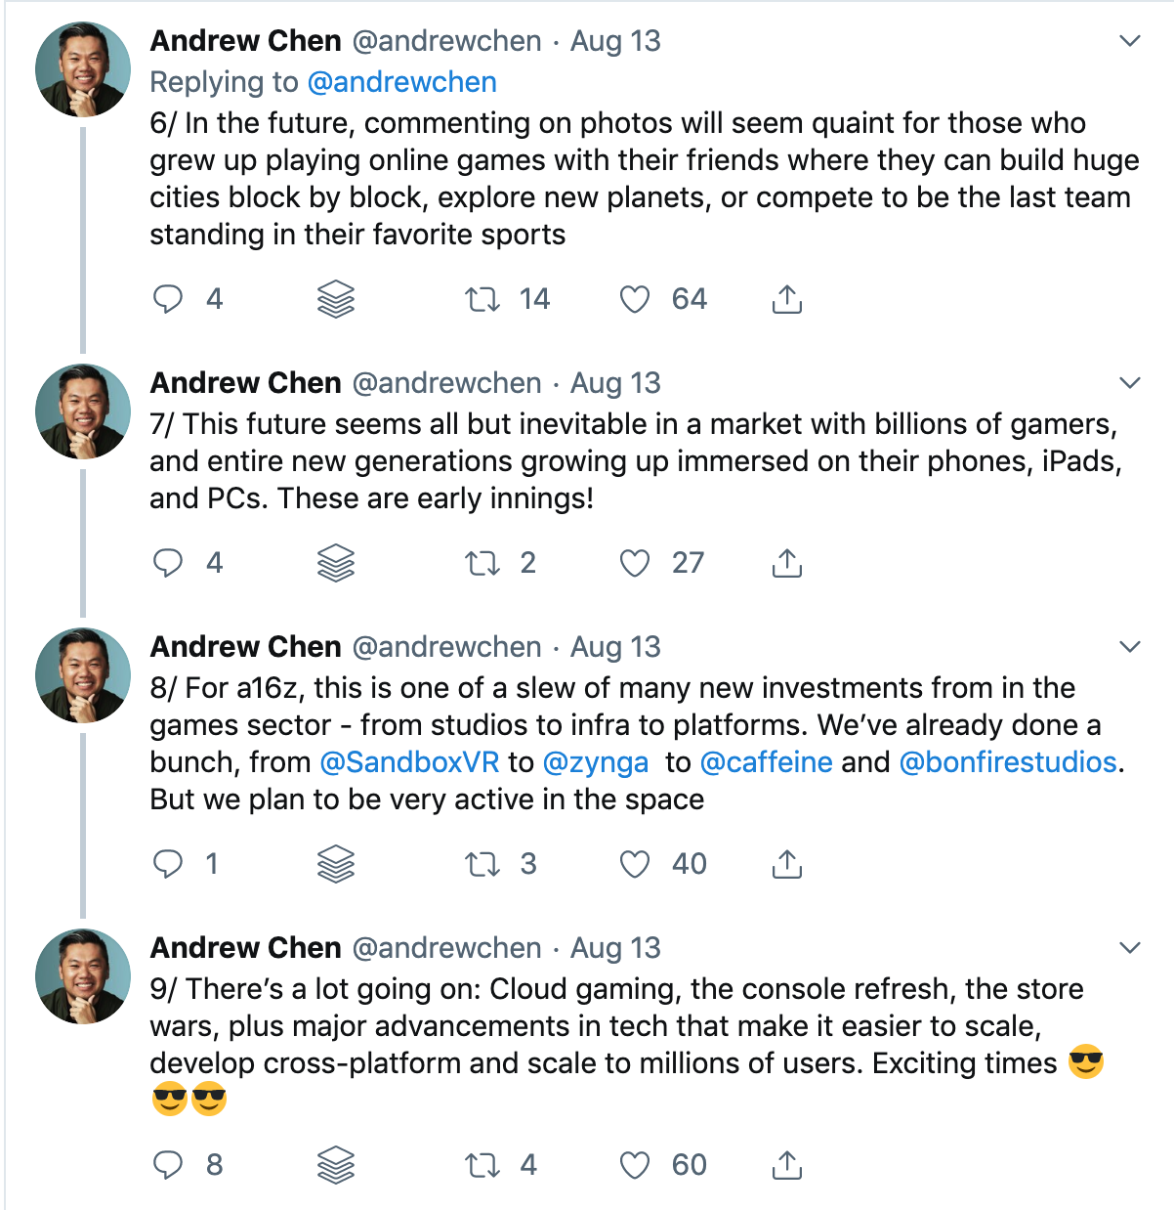Select the Aug 13 timestamp on tweet 9
The width and height of the screenshot is (1174, 1210).
pyautogui.click(x=614, y=947)
